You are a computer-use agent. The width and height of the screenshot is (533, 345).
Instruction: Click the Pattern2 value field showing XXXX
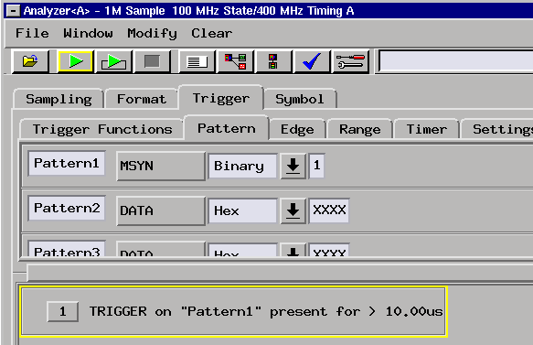[329, 210]
